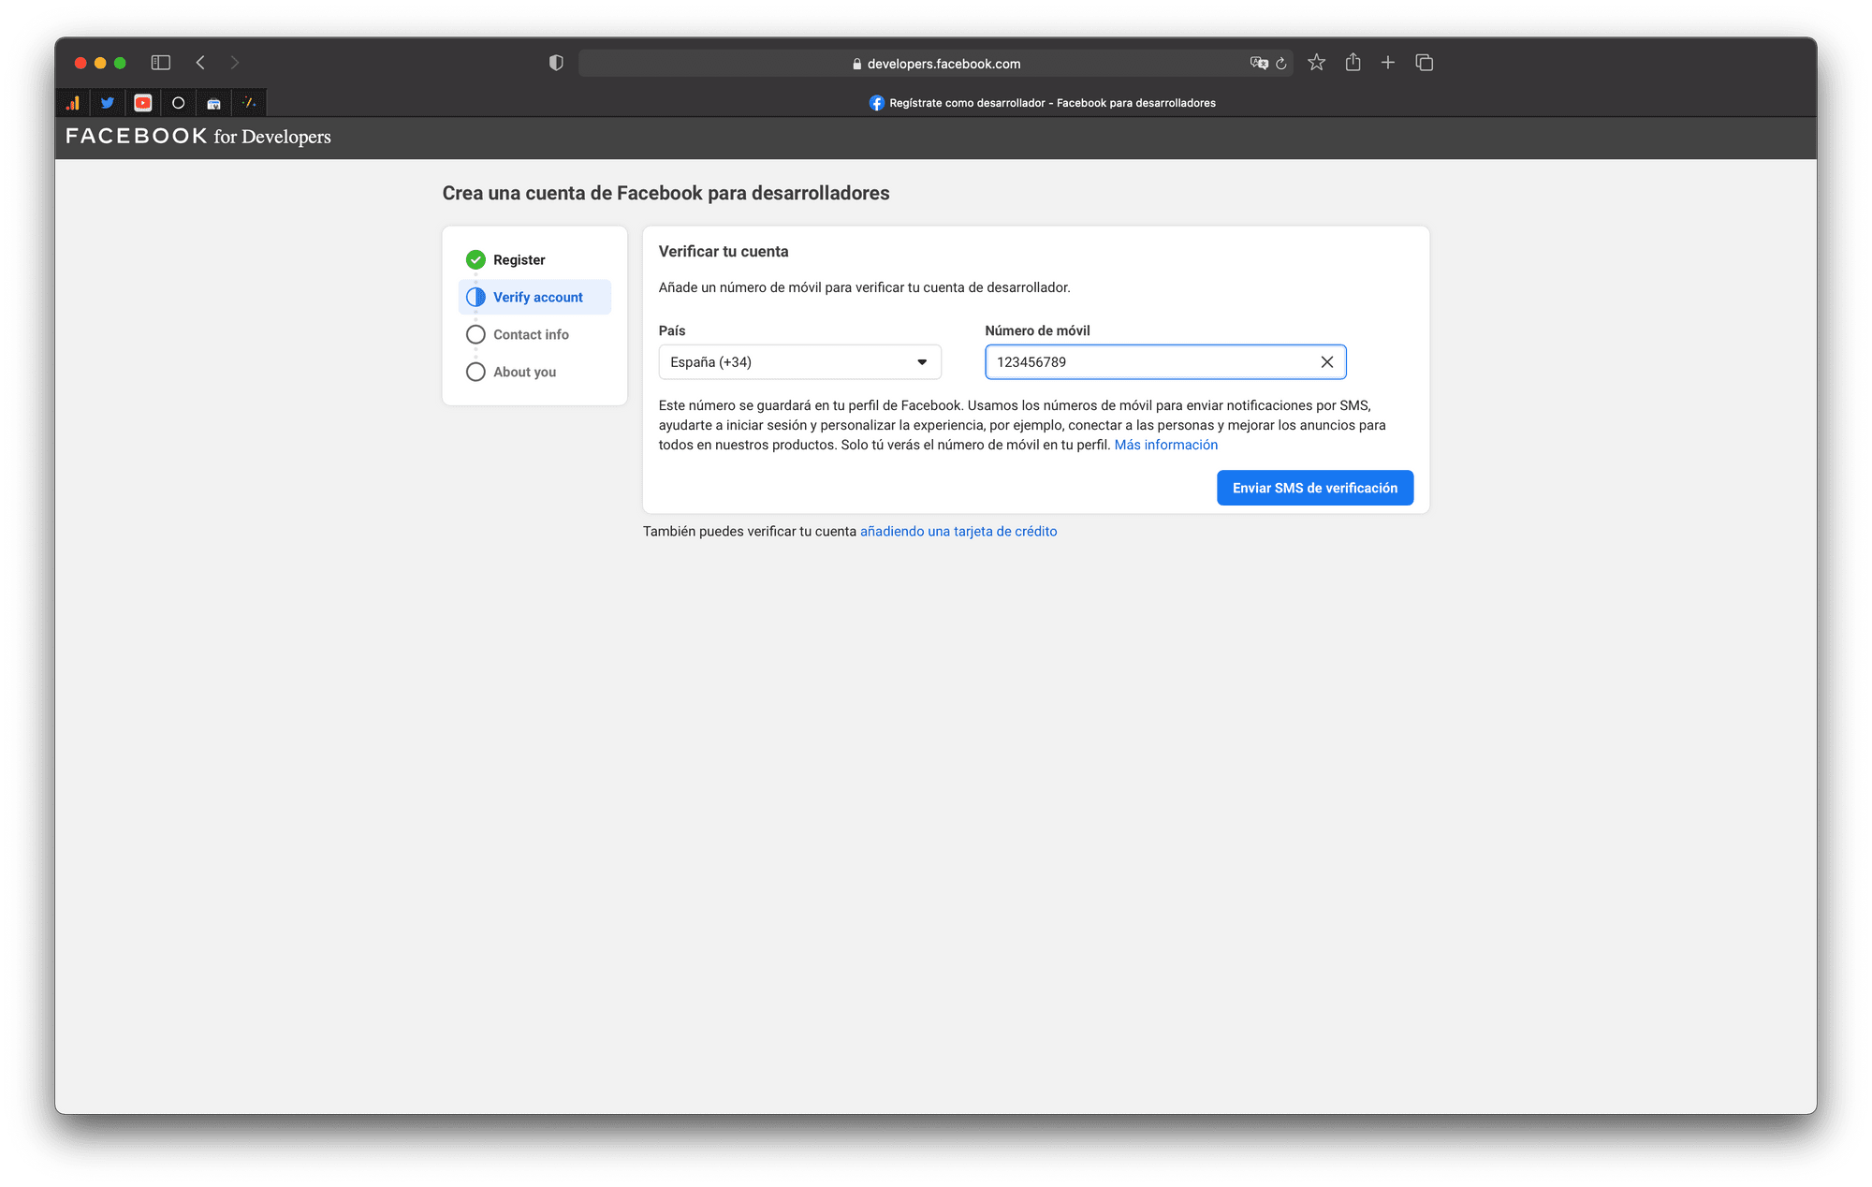The width and height of the screenshot is (1872, 1187).
Task: Open the privacy report shield icon
Action: pyautogui.click(x=556, y=63)
